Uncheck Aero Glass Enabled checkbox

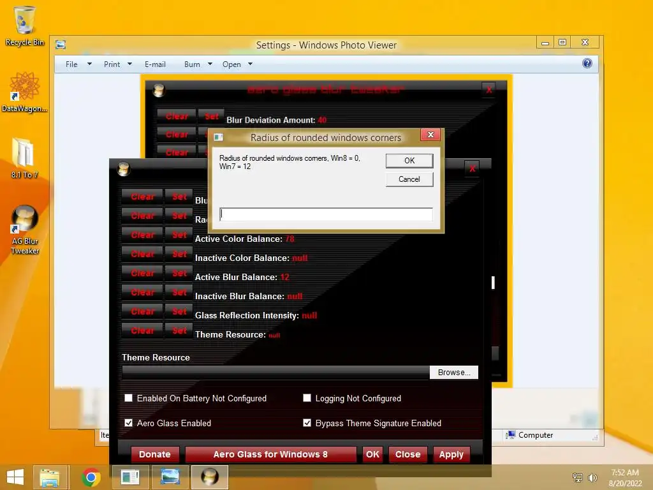[x=129, y=423]
